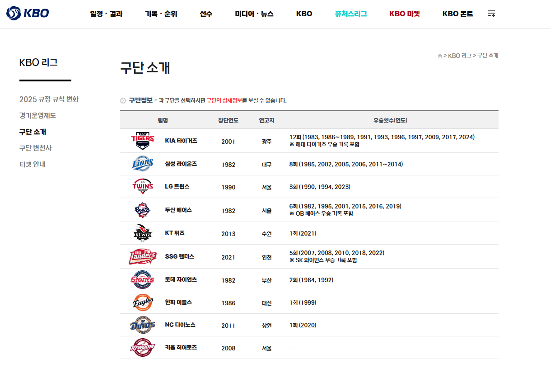Open 키움 히어로즈 team details
This screenshot has height=378, width=550.
[x=181, y=347]
